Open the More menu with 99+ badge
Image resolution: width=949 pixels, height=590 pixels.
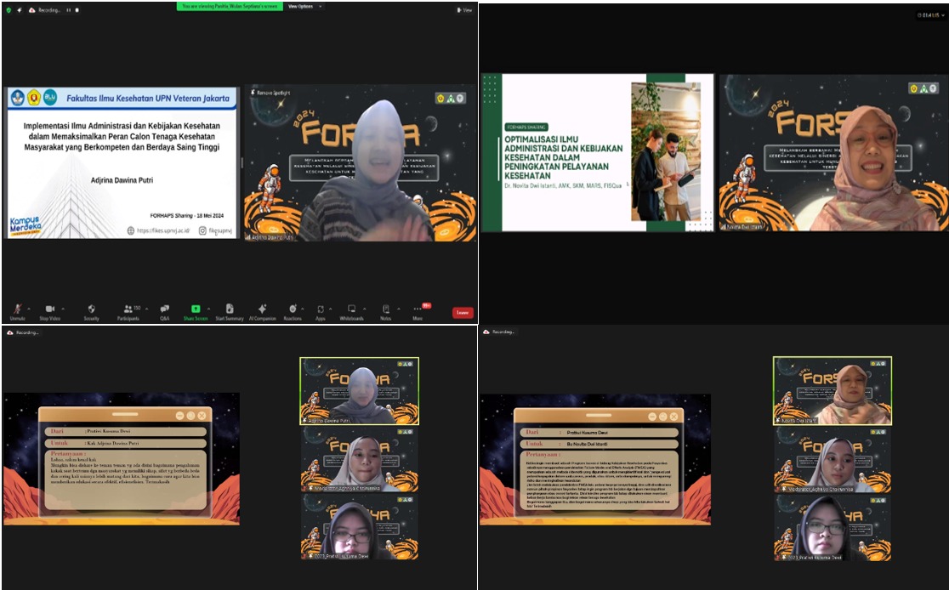tap(418, 309)
